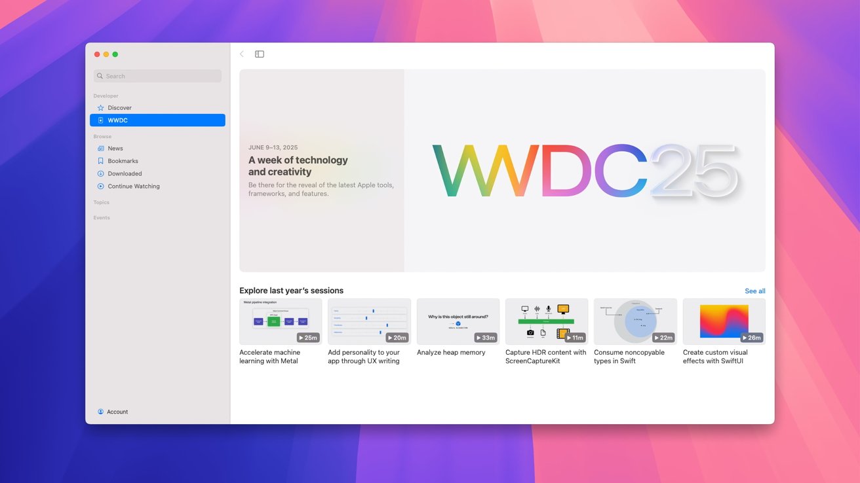Collapse the Developer section header
Image resolution: width=860 pixels, height=483 pixels.
coord(106,96)
